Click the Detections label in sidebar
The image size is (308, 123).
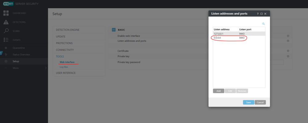(19, 22)
